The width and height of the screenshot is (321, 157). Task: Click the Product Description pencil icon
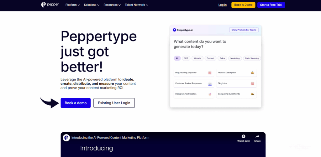click(252, 73)
